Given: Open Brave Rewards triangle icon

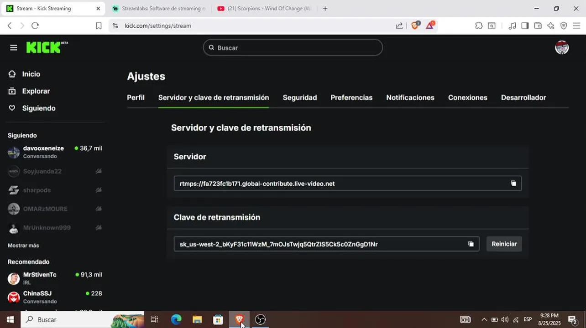Looking at the screenshot, I should pos(430,26).
